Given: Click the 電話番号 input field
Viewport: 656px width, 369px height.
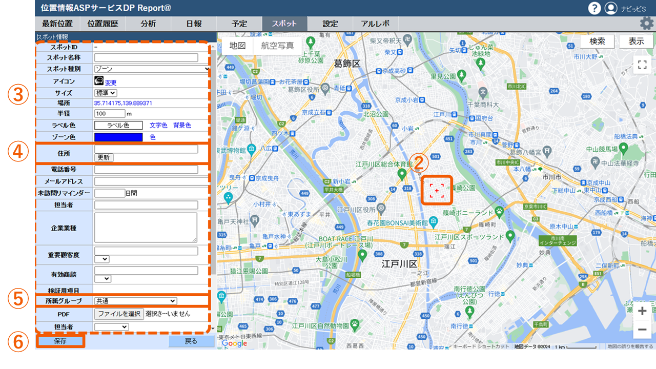Looking at the screenshot, I should (x=146, y=170).
